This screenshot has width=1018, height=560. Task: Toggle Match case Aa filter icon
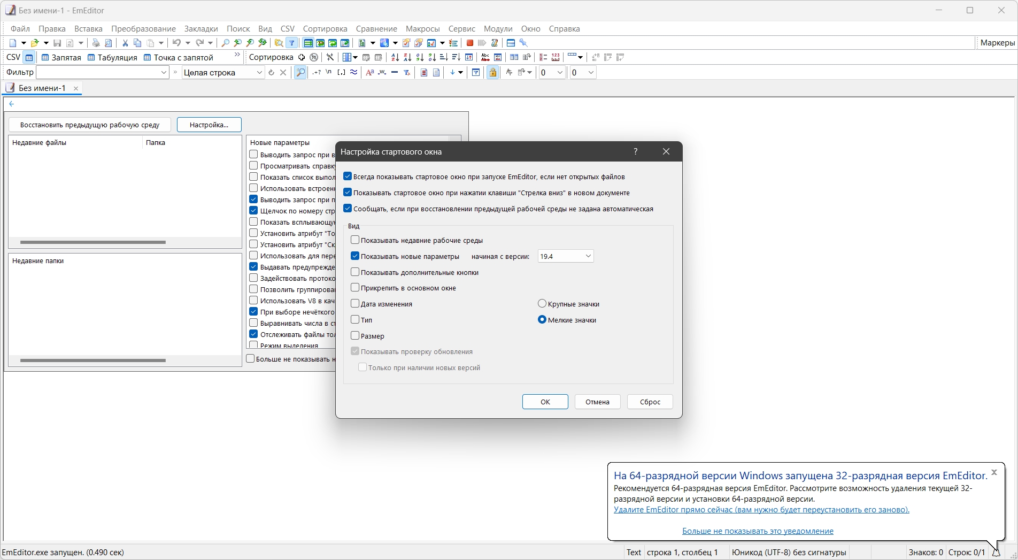[x=369, y=72]
